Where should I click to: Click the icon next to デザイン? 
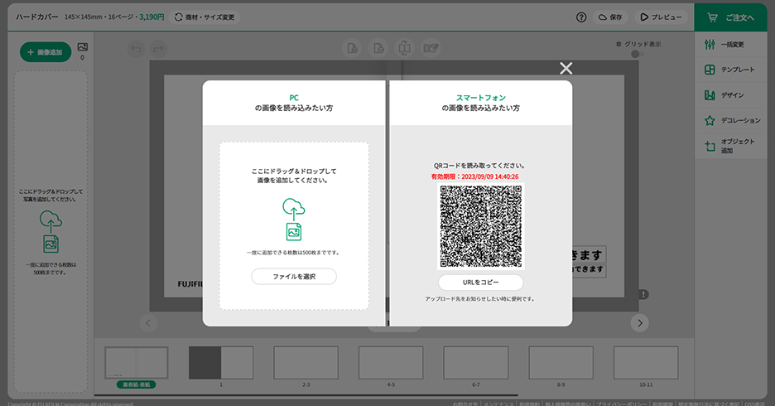710,95
